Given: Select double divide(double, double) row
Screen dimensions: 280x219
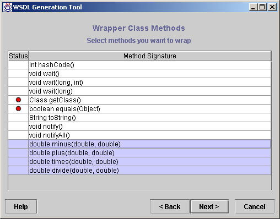Looking at the screenshot, I should 139,171.
